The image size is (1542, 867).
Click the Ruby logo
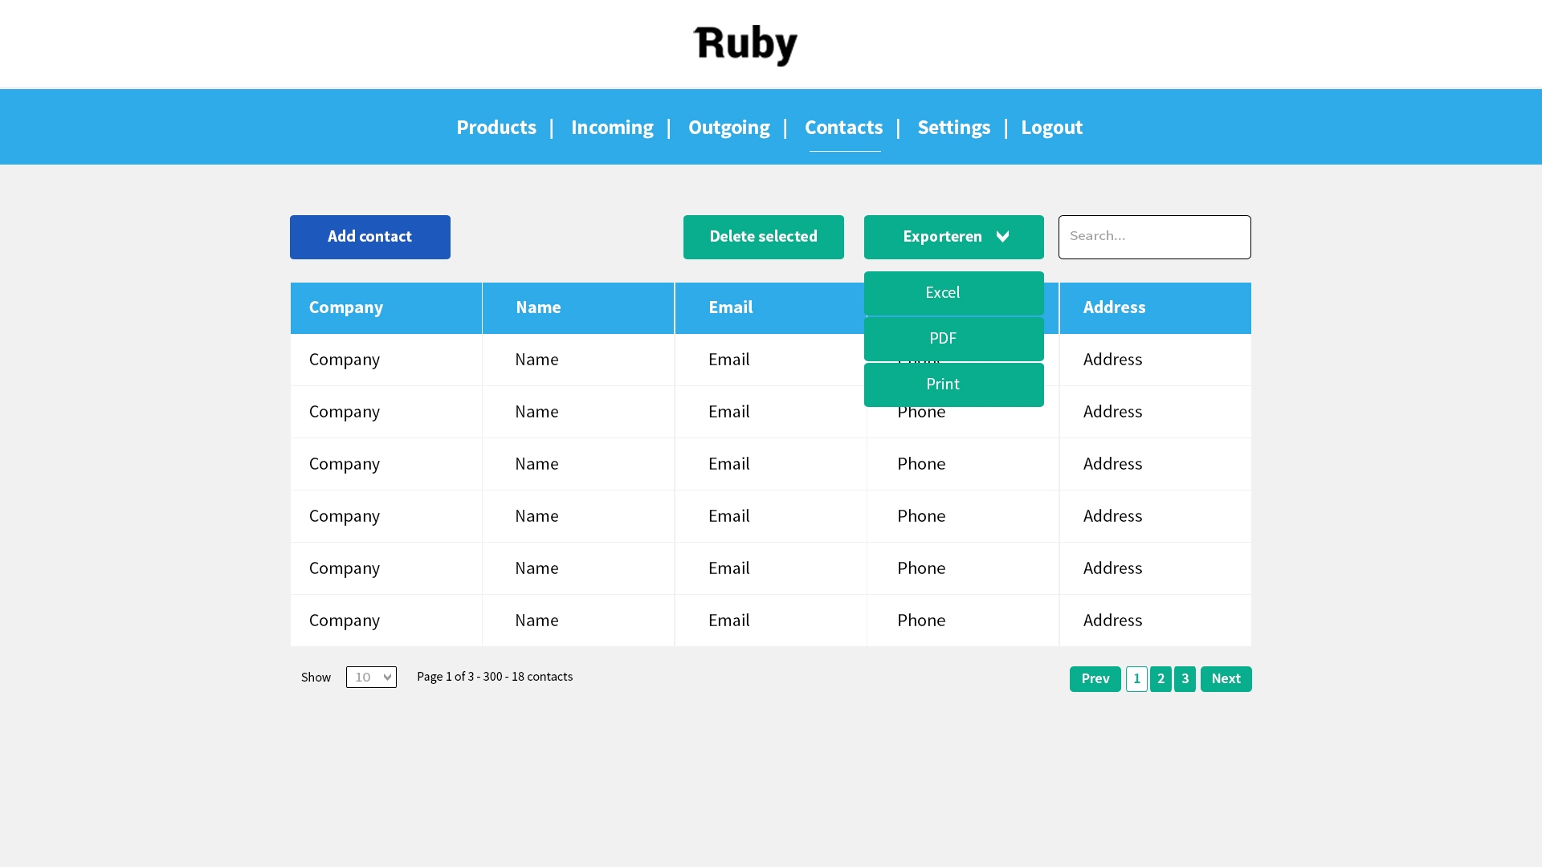point(745,45)
